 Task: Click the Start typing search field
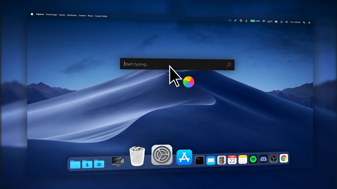pos(177,64)
